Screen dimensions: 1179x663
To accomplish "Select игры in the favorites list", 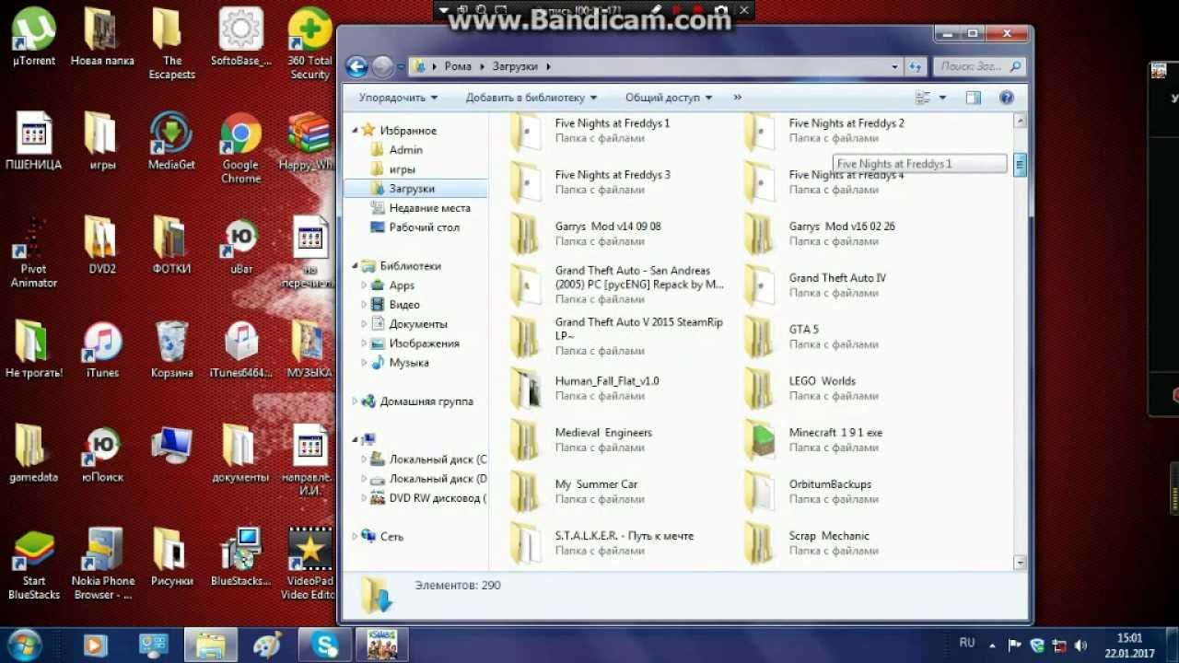I will (x=402, y=169).
